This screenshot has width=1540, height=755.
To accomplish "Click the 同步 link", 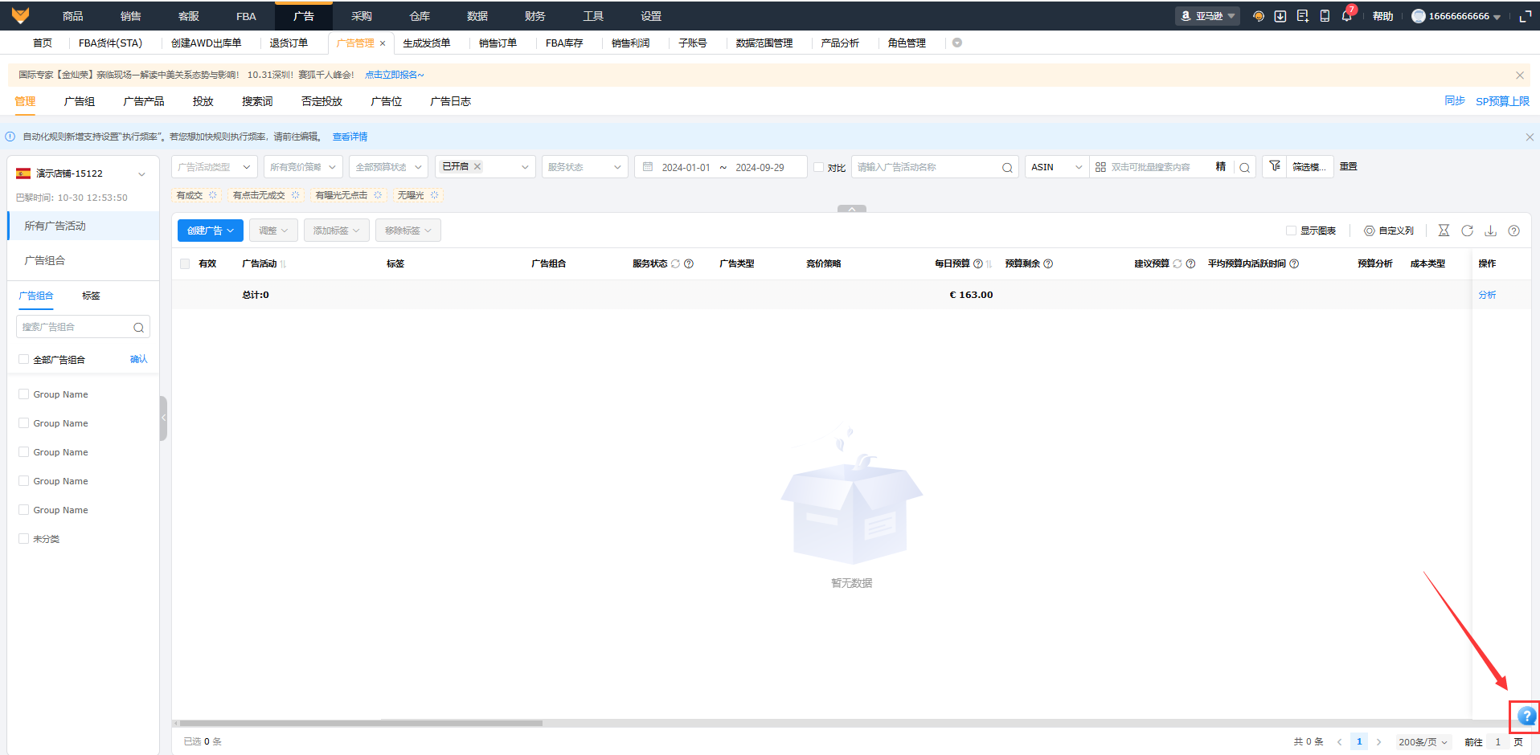I will tap(1455, 101).
